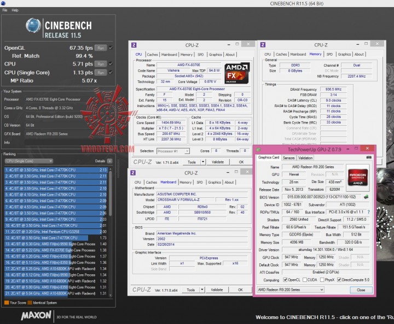Click Validate in CPU-Z Mainboard window
This screenshot has height=324, width=394.
point(217,290)
